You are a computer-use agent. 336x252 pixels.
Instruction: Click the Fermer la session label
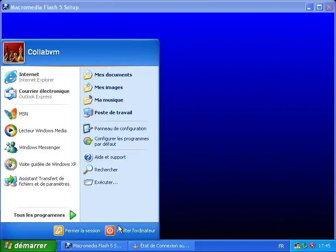(82, 231)
